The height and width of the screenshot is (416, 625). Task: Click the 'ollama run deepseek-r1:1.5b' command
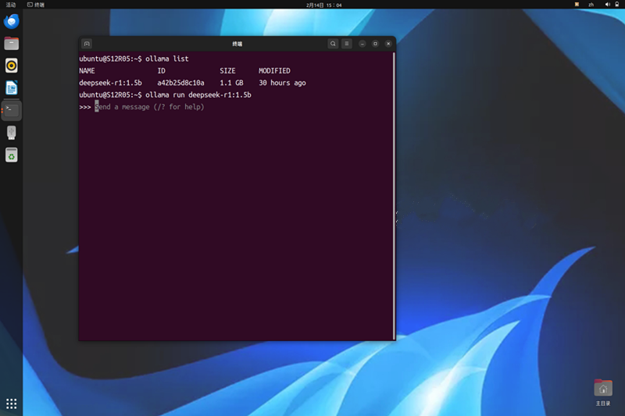pyautogui.click(x=198, y=94)
